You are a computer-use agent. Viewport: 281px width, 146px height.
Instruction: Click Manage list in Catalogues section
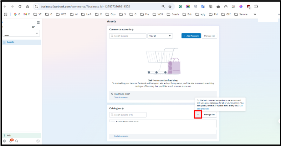(x=209, y=115)
